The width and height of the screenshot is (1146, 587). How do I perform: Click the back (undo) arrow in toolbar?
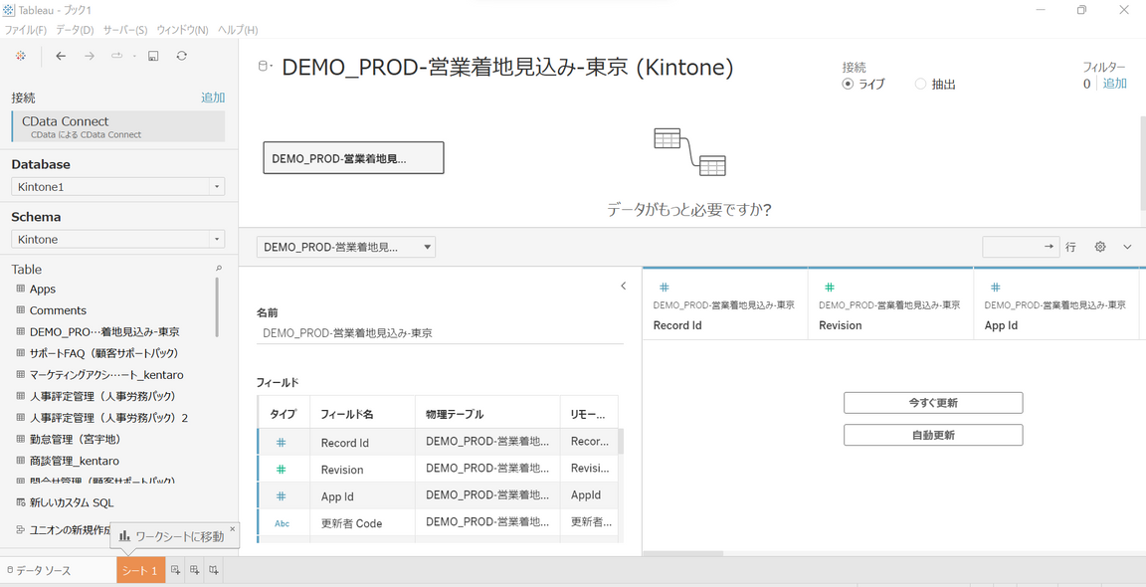click(61, 57)
